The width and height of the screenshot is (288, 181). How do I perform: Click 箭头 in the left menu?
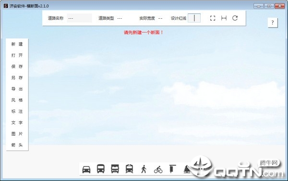pyautogui.click(x=17, y=145)
